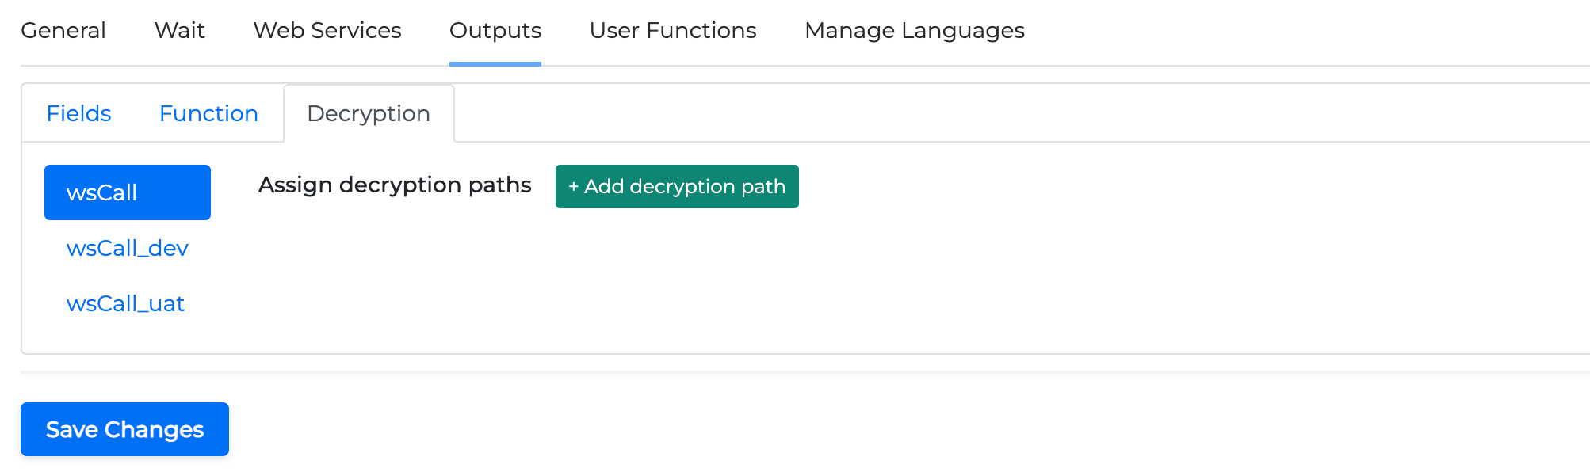Click the Add decryption path button

[677, 187]
